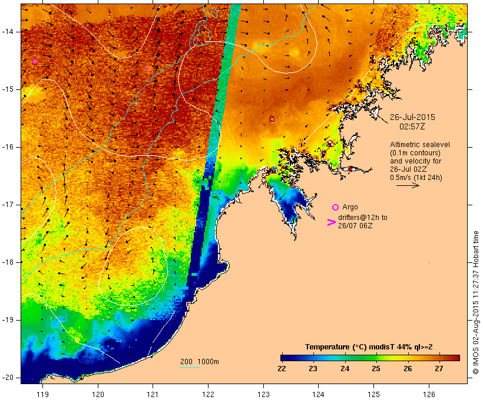Click the longitude label 124

coord(318,394)
